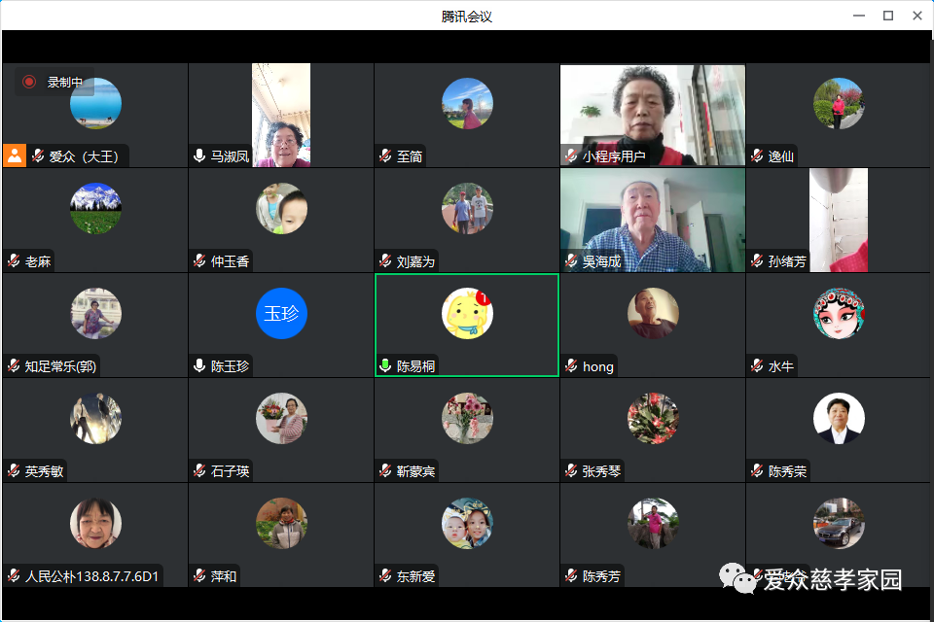The image size is (934, 622).
Task: Select 马淑凤's portrait video thumbnail
Action: click(x=281, y=115)
